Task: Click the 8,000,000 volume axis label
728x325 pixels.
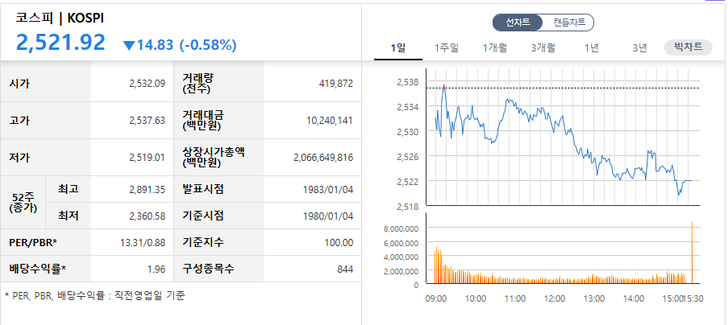Action: tap(401, 228)
